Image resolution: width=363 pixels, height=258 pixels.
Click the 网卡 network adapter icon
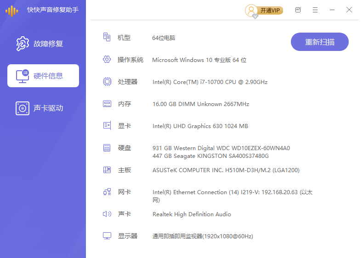coord(107,192)
